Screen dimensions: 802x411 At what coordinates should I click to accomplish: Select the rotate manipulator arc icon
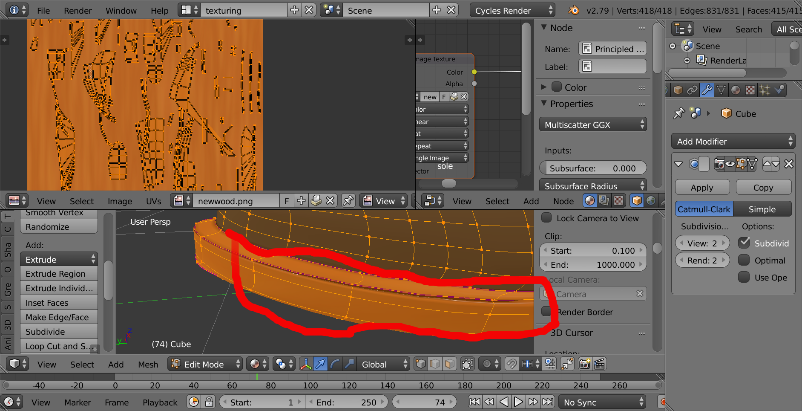point(335,364)
